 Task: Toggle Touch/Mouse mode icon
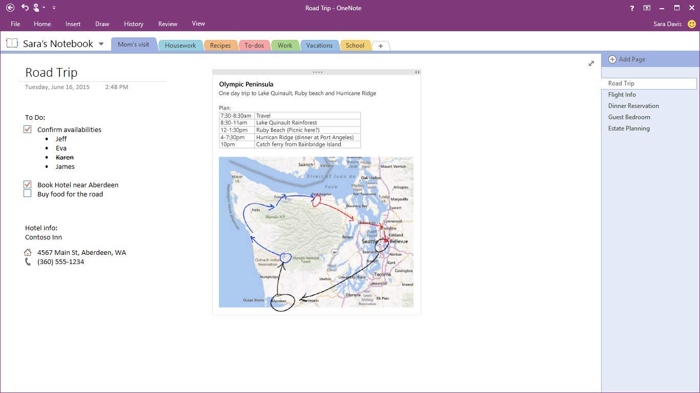36,8
